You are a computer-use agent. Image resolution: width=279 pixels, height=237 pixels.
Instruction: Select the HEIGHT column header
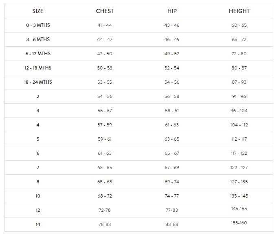point(239,11)
